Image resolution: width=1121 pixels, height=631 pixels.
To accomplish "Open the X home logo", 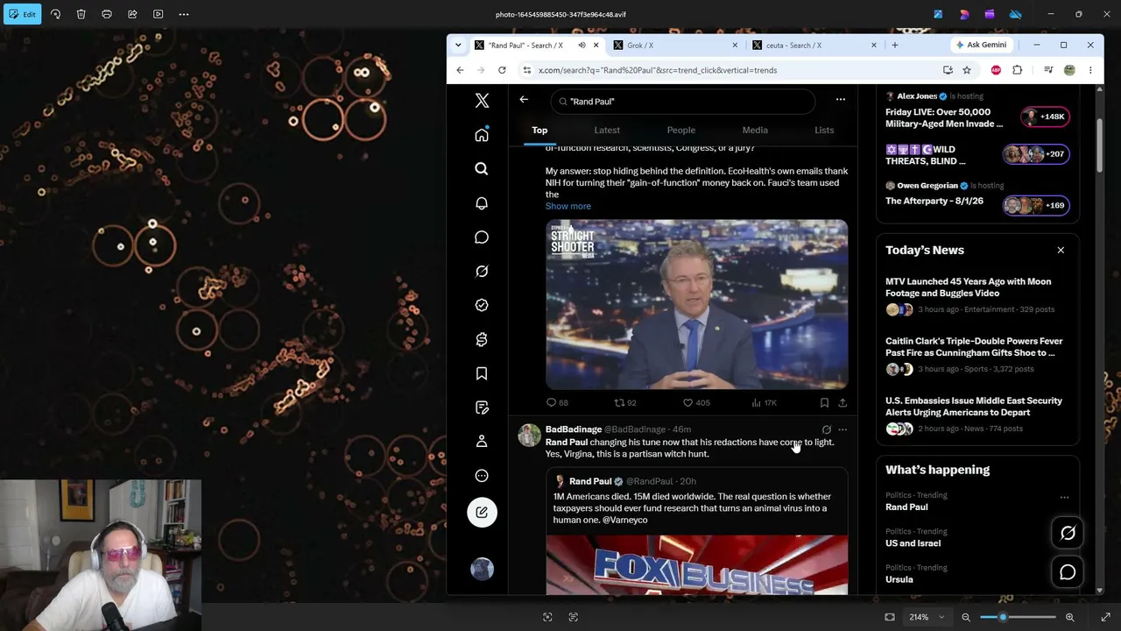I will click(482, 101).
